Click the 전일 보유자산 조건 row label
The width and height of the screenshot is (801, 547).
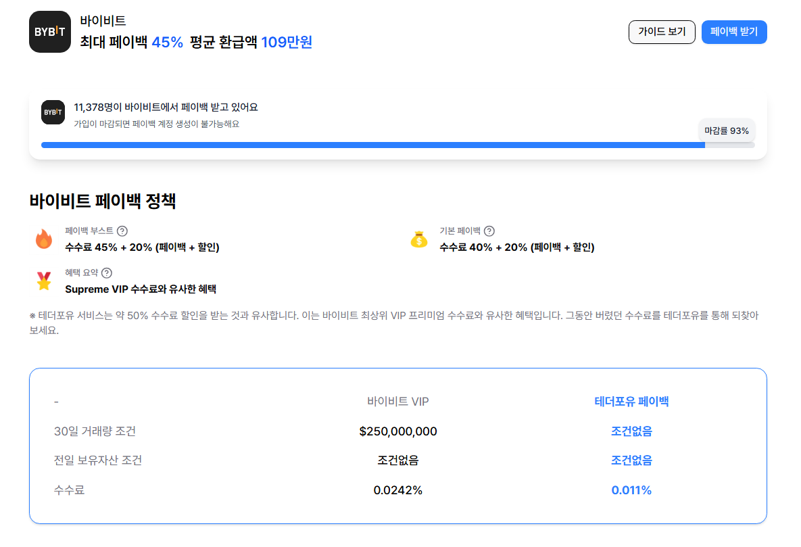click(x=98, y=460)
